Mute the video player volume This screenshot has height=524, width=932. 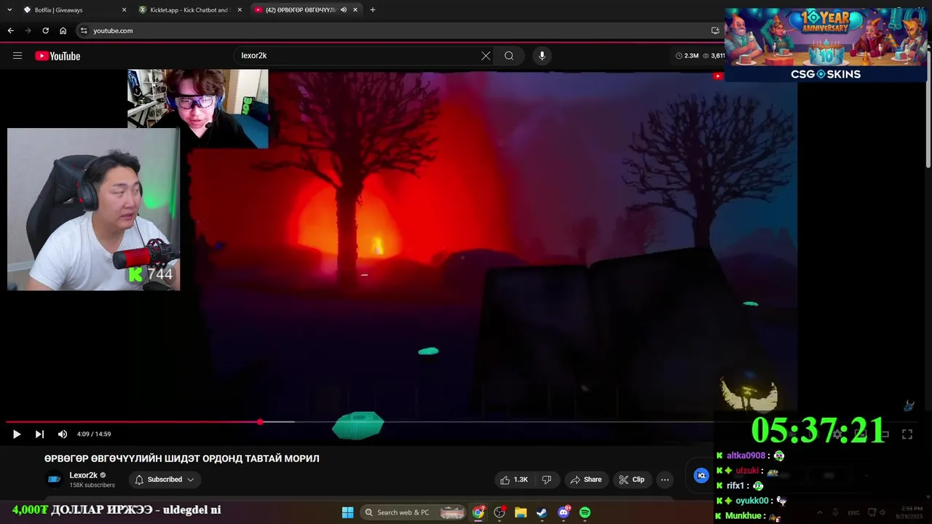click(63, 434)
